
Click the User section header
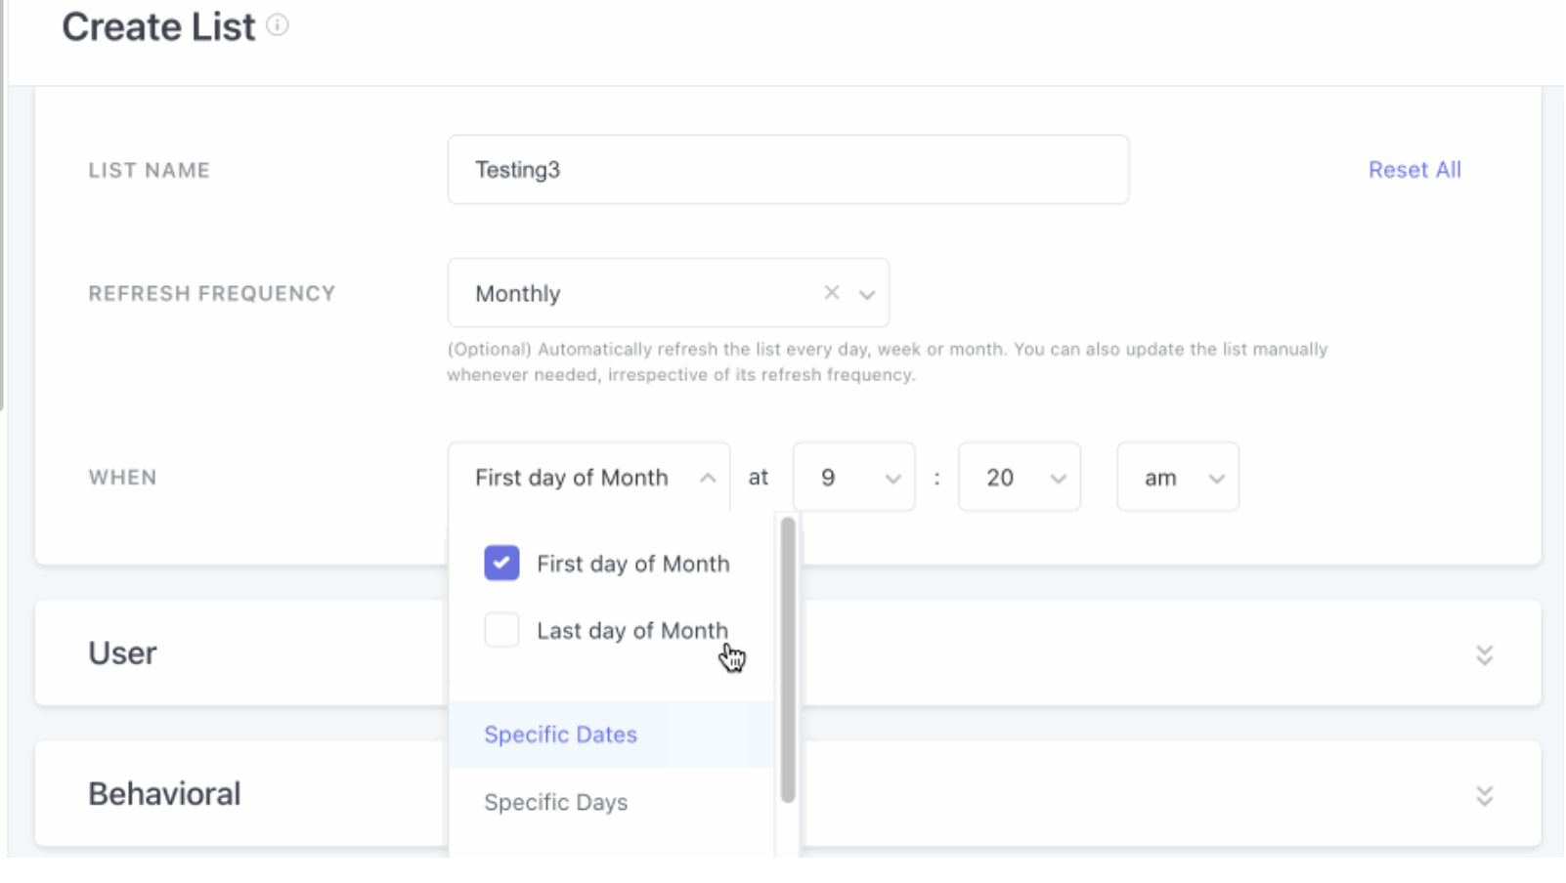tap(123, 653)
